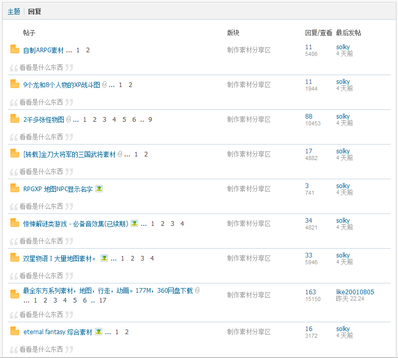Click 看看是什么东西 quote under 自制ARPG素材
This screenshot has height=358, width=398.
click(41, 67)
